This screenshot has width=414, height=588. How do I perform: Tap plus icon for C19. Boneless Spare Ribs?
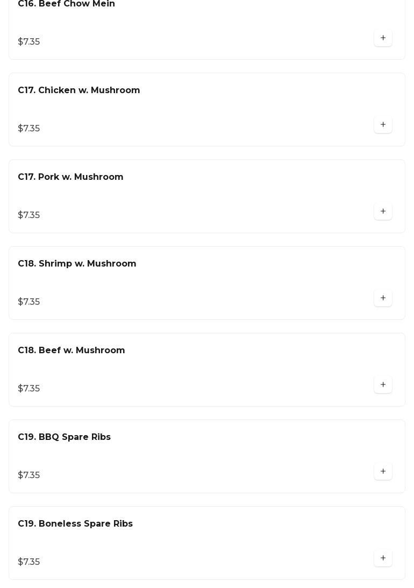tap(383, 558)
